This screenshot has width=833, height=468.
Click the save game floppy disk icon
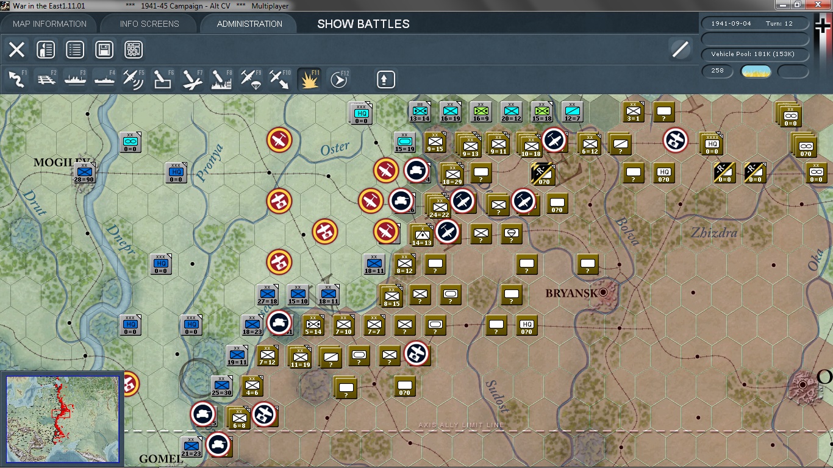coord(104,49)
